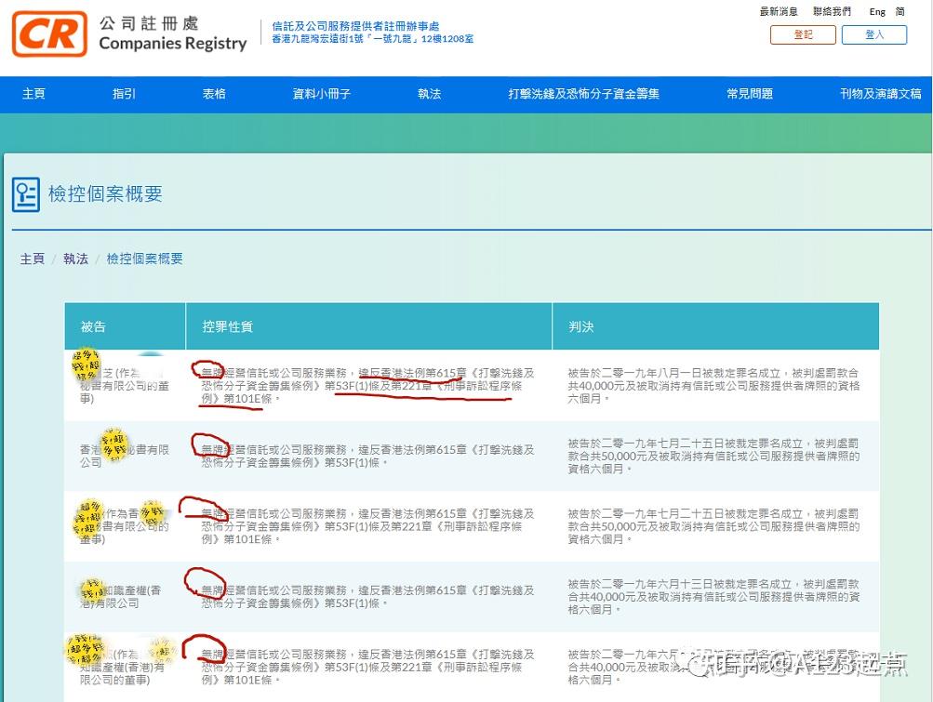Open 最新消息 at the top
The height and width of the screenshot is (702, 933).
click(780, 11)
